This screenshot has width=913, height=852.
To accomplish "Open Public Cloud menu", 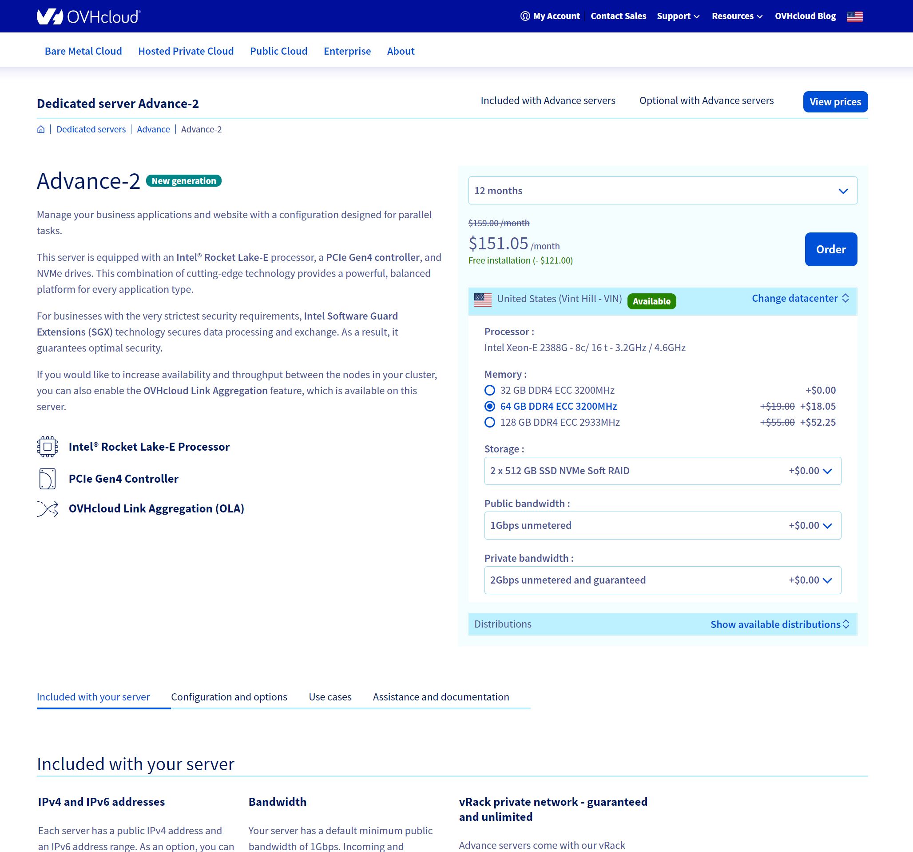I will coord(279,51).
